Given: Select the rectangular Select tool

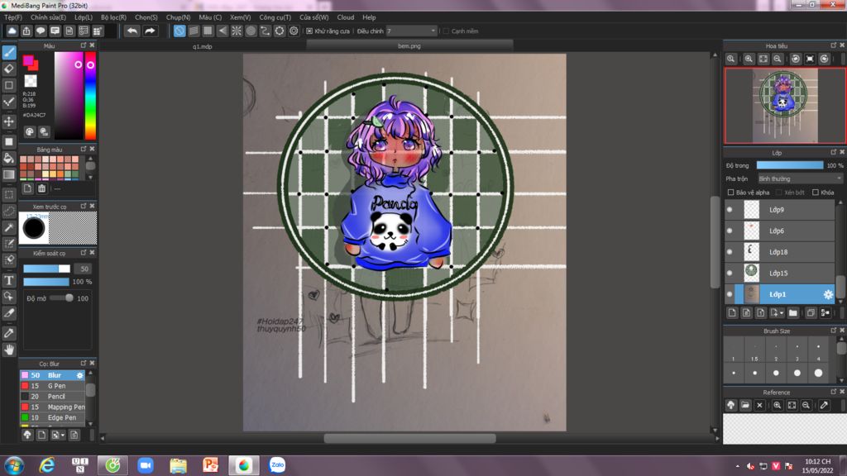Looking at the screenshot, I should [x=9, y=194].
